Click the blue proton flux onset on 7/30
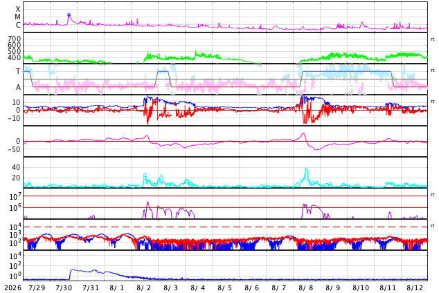The height and width of the screenshot is (293, 439). (70, 274)
